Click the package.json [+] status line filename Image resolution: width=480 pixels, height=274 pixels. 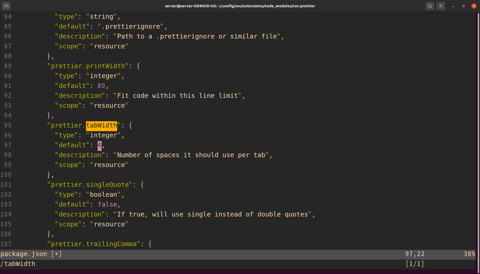pos(31,254)
